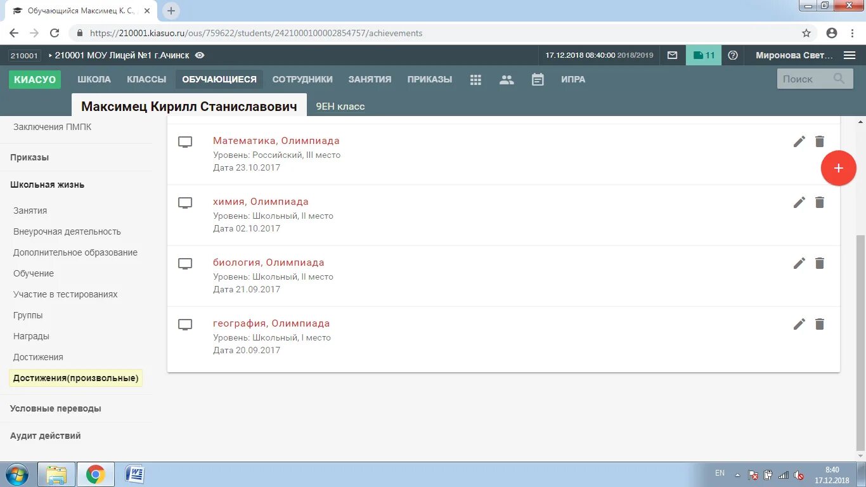The image size is (866, 487).
Task: Open the Windows Start button
Action: 16,474
